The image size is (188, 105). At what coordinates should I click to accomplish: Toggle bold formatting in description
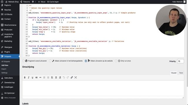(x=25, y=77)
